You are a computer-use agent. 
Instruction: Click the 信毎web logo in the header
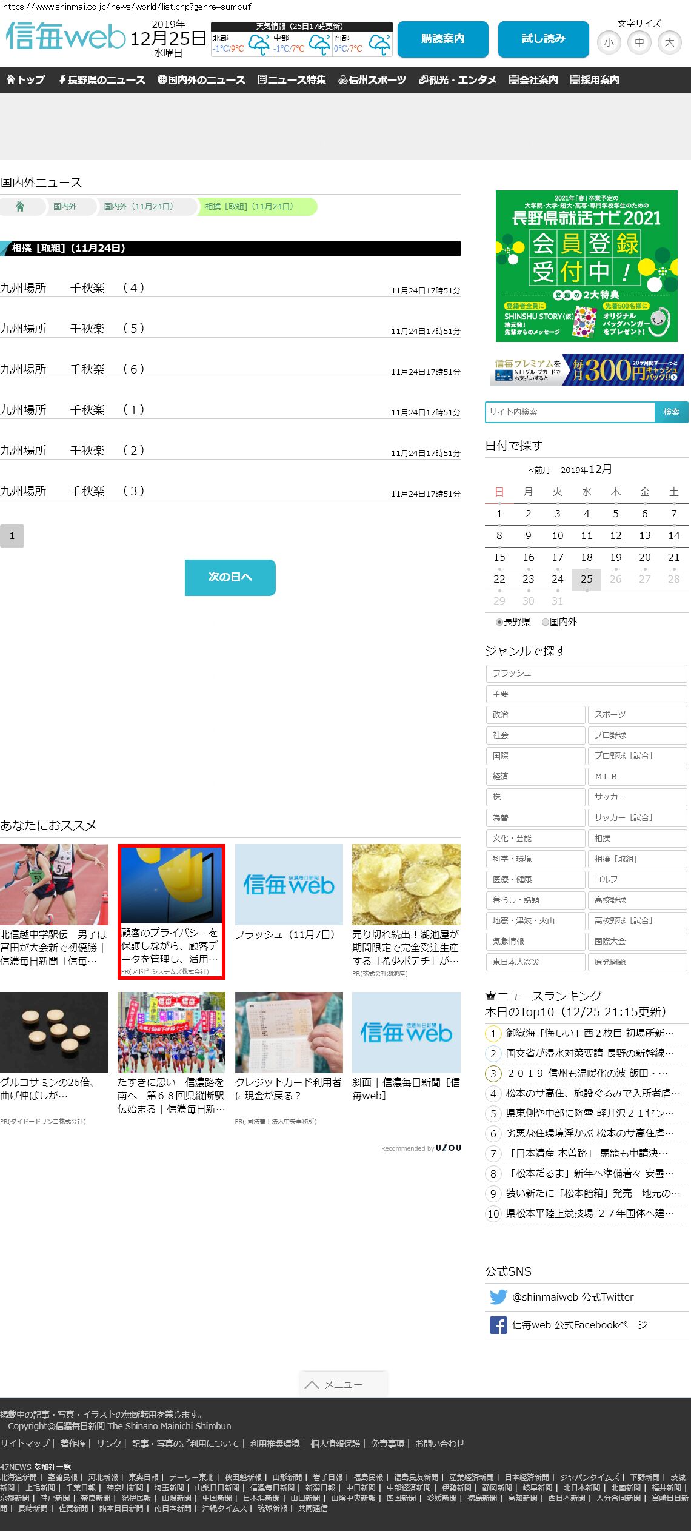pos(65,37)
